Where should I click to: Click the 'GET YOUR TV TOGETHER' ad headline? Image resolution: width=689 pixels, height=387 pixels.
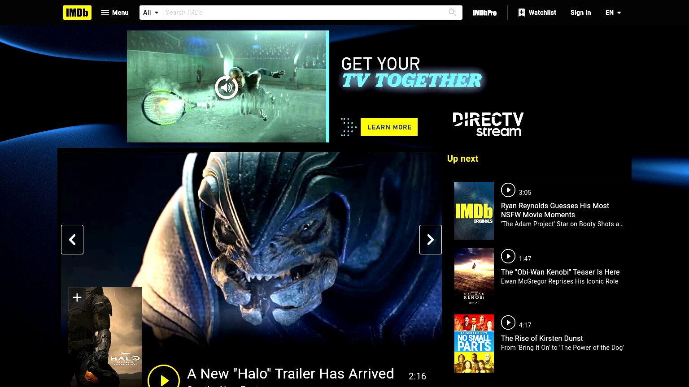[411, 73]
